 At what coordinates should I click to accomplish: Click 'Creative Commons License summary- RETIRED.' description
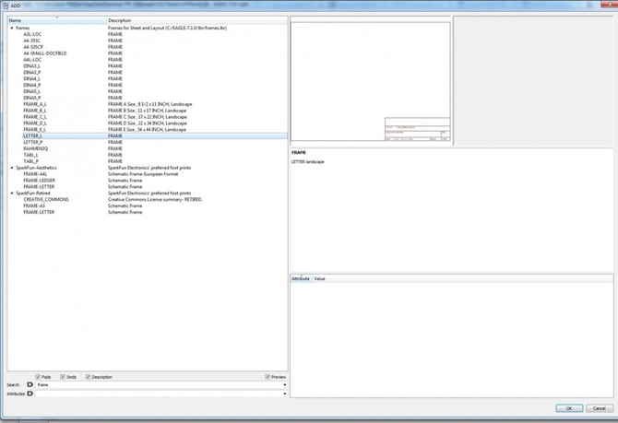click(155, 199)
